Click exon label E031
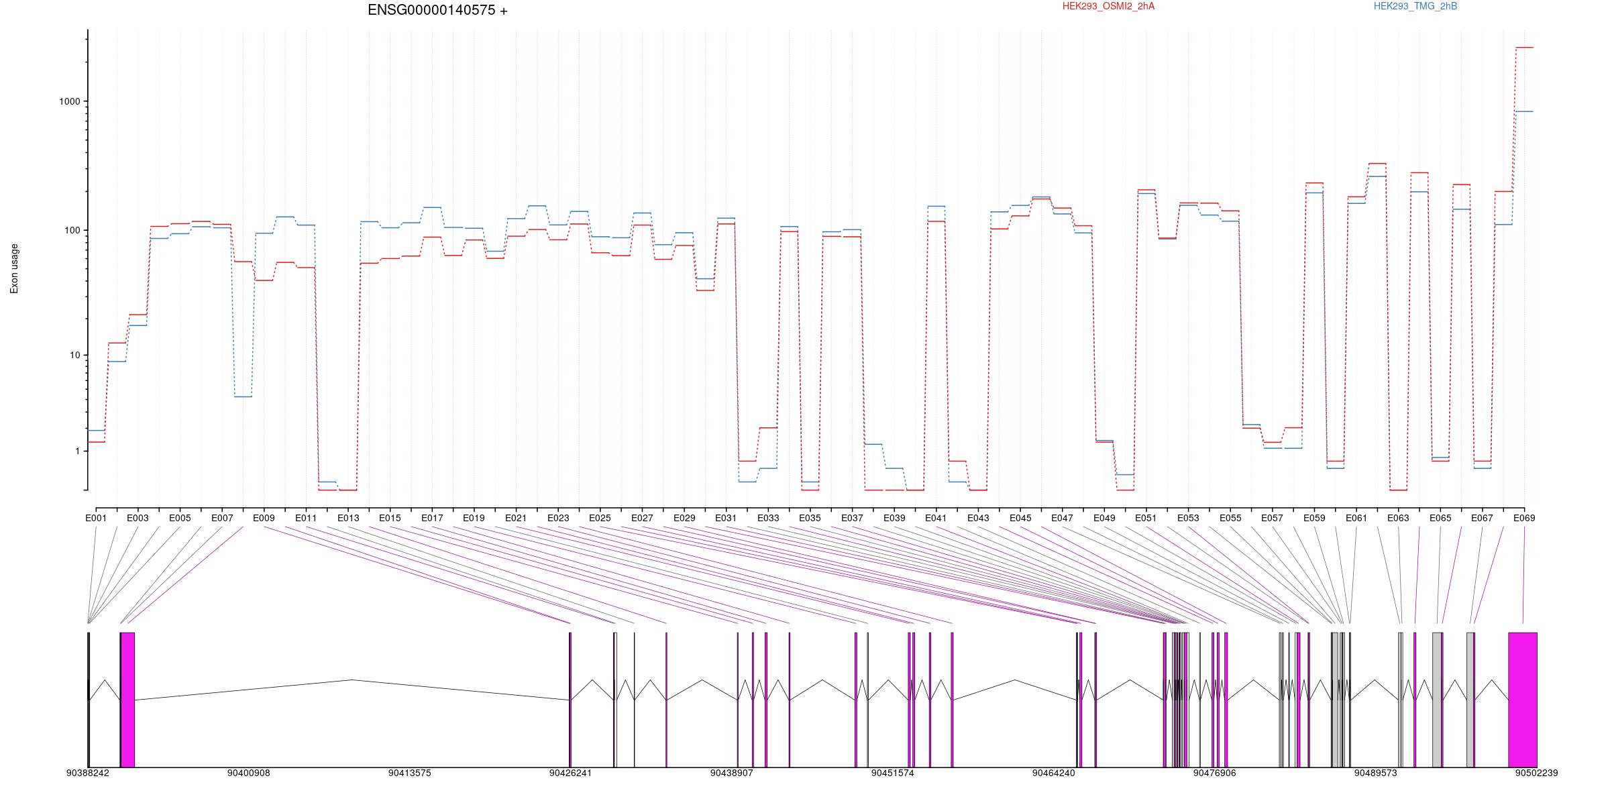 (x=726, y=518)
